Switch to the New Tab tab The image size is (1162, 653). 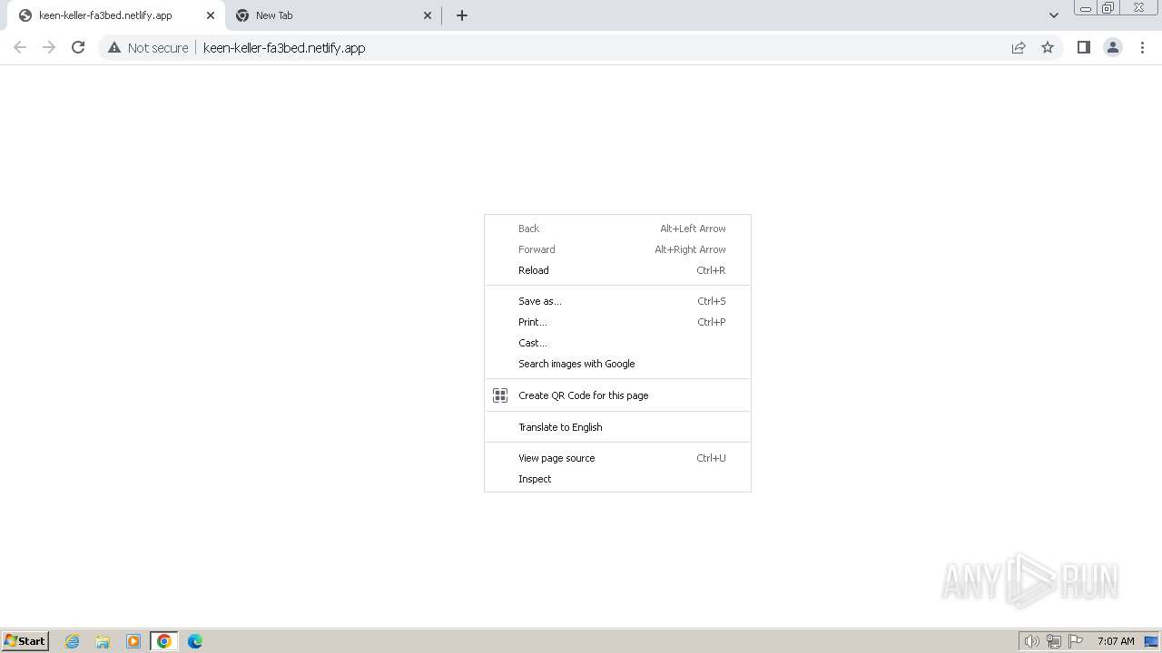click(x=333, y=15)
